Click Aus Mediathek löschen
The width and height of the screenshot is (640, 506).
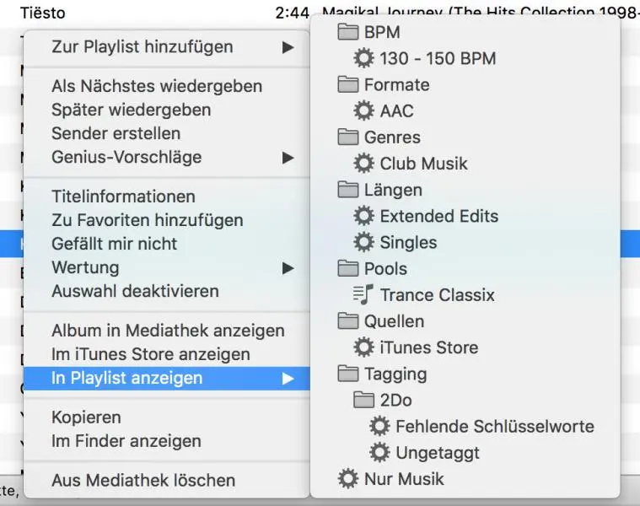(143, 481)
